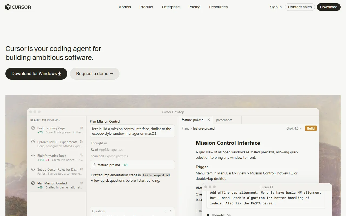
Task: Click the feature-prd.md breadcrumb
Action: click(204, 129)
